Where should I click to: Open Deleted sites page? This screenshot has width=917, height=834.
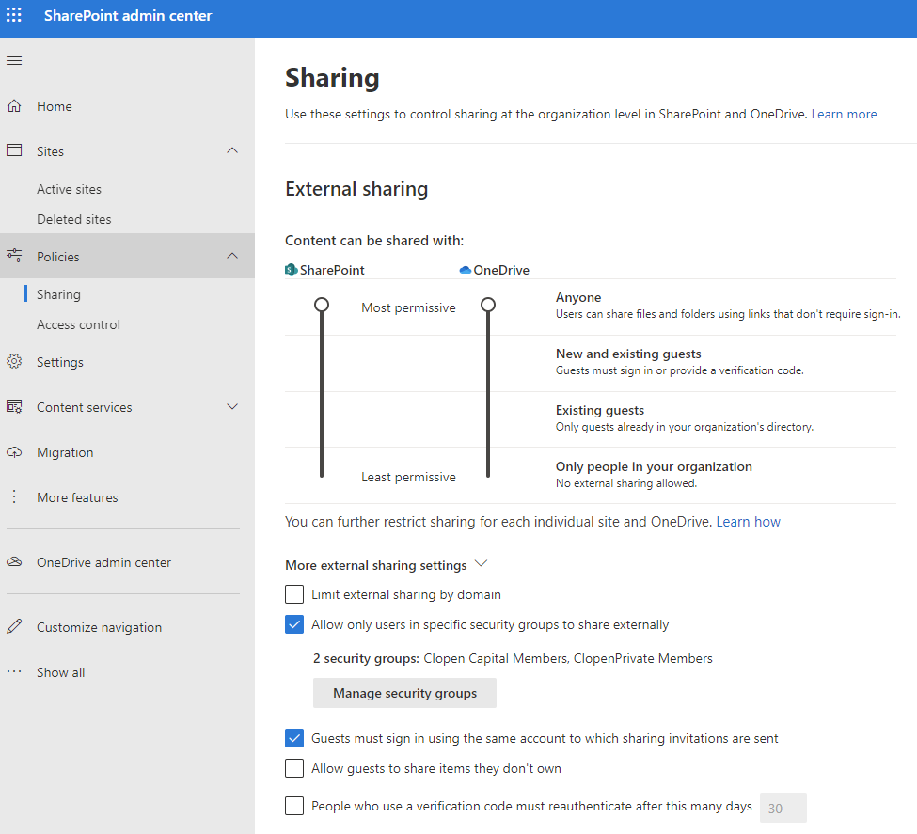click(x=73, y=219)
